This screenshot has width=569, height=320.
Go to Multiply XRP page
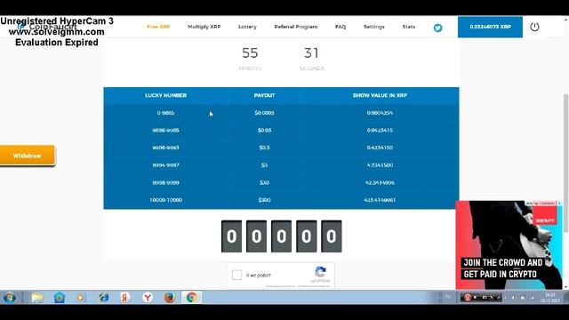pyautogui.click(x=204, y=27)
